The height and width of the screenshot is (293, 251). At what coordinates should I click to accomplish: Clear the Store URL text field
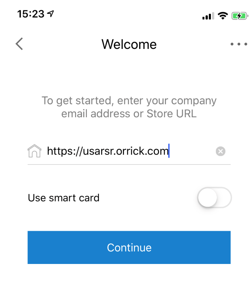click(x=220, y=151)
